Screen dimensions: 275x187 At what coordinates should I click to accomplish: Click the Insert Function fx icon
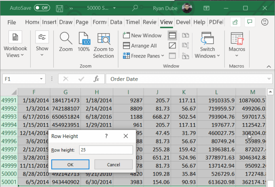coord(96,79)
